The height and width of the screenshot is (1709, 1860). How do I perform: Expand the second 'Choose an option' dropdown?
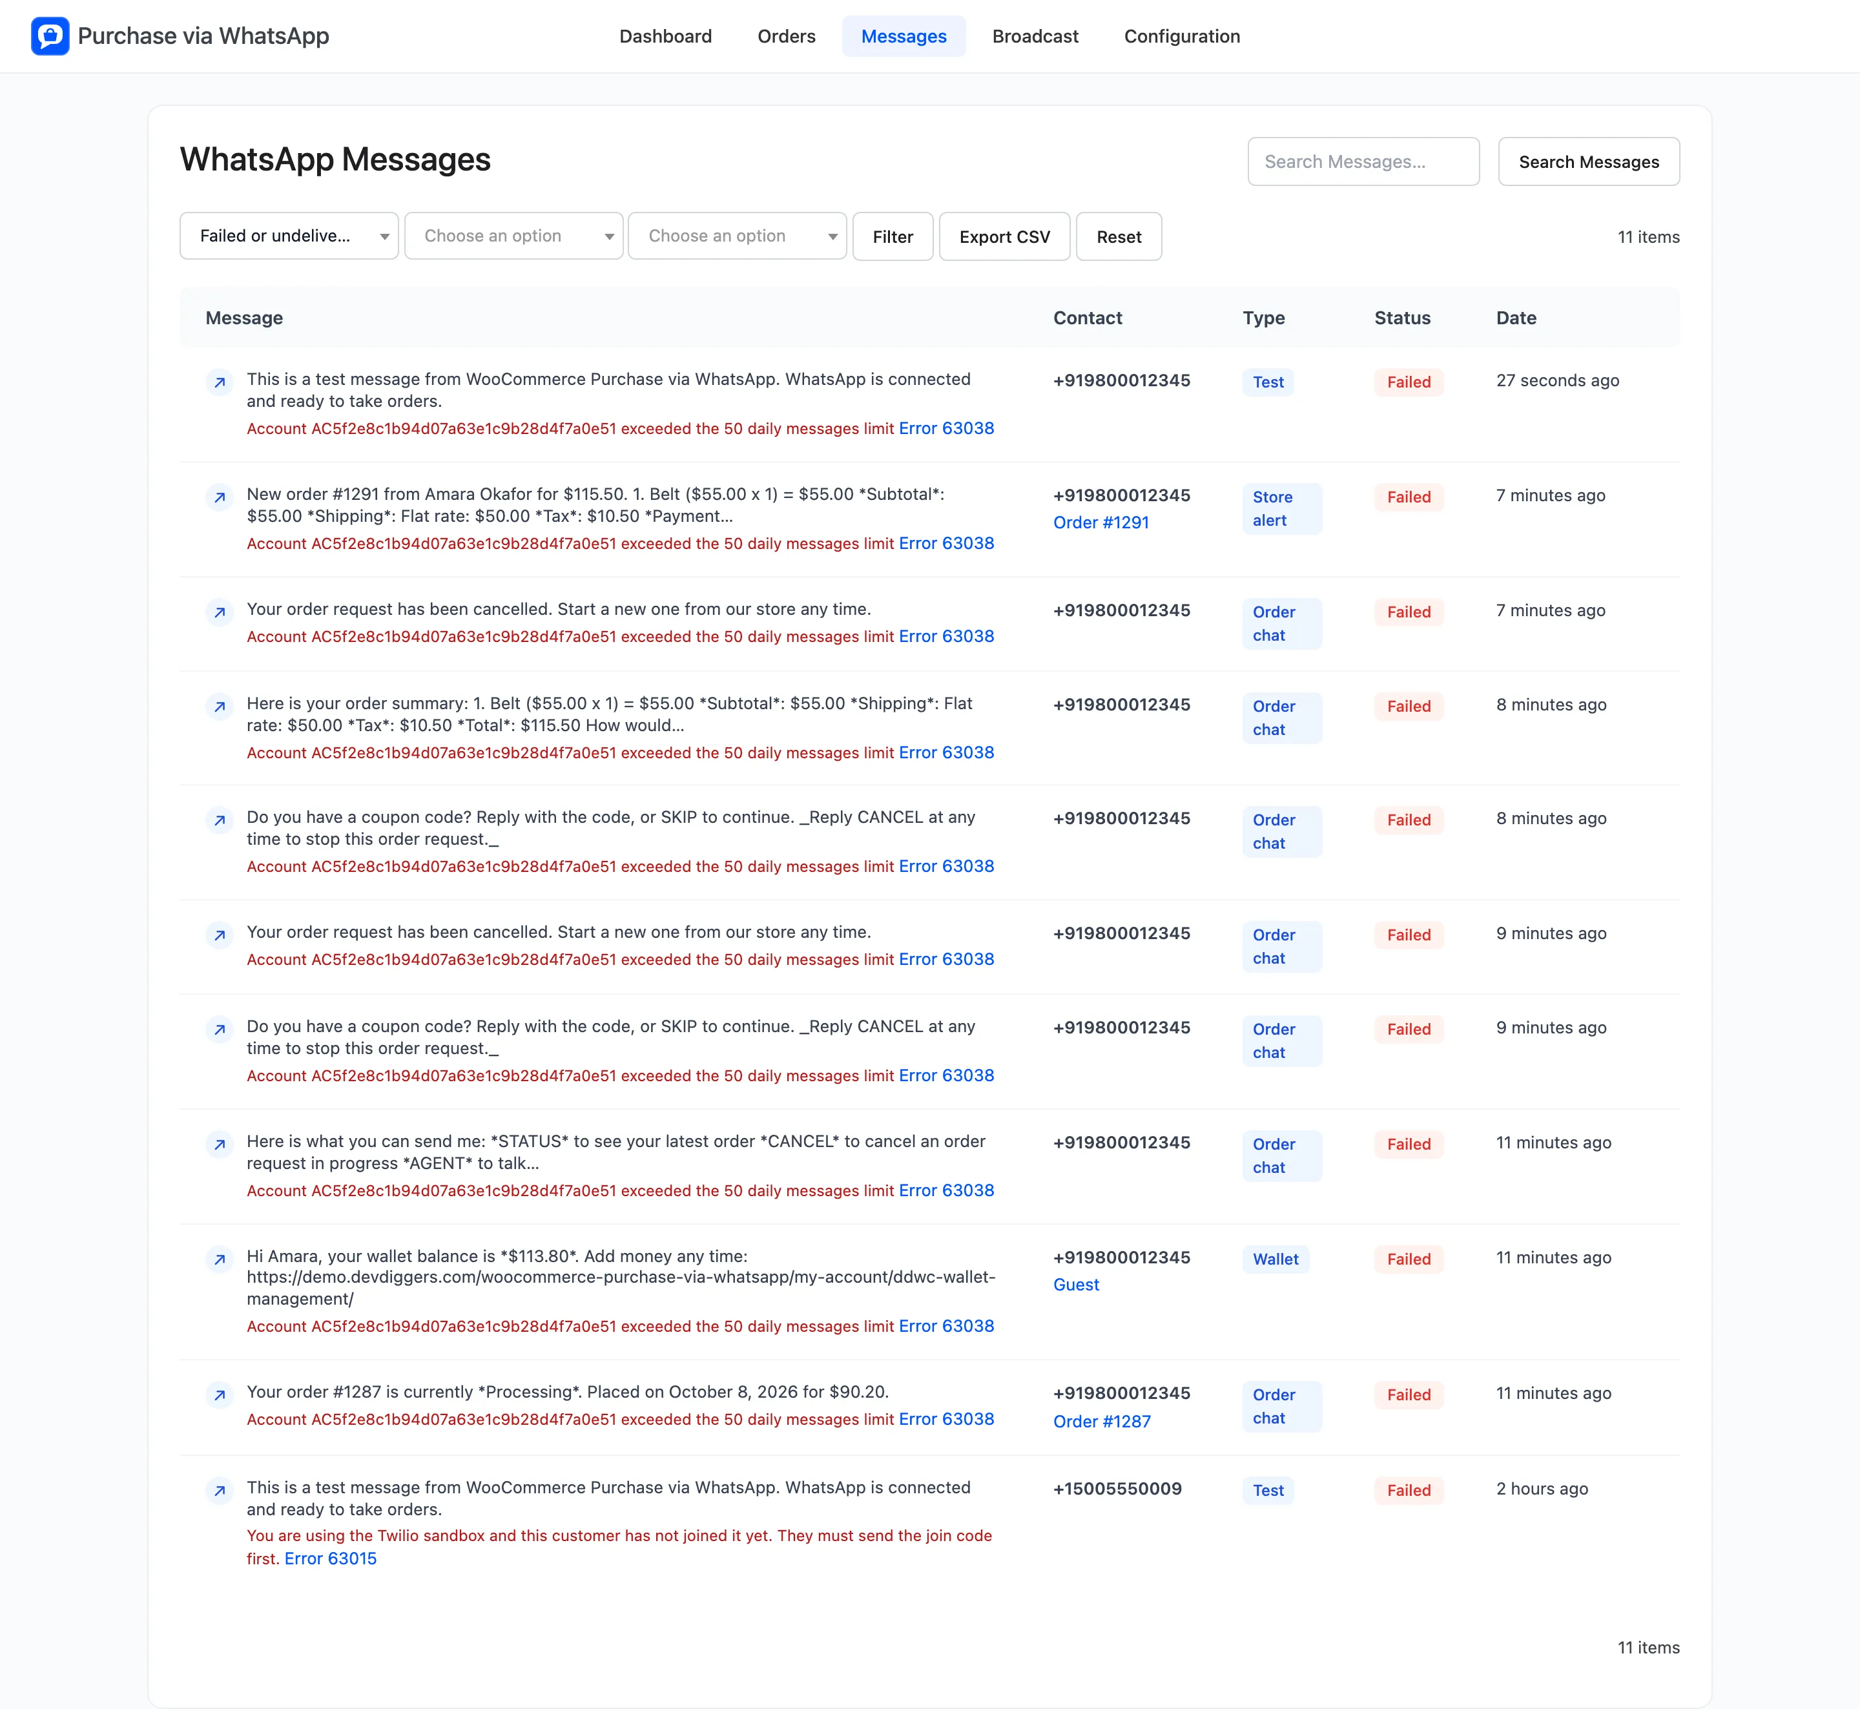737,236
